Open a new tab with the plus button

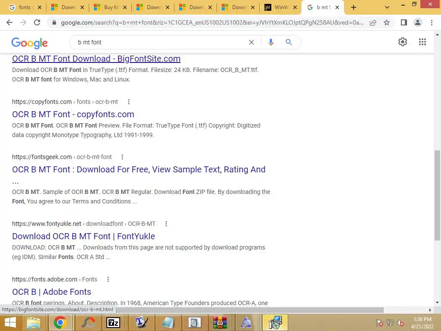click(354, 8)
